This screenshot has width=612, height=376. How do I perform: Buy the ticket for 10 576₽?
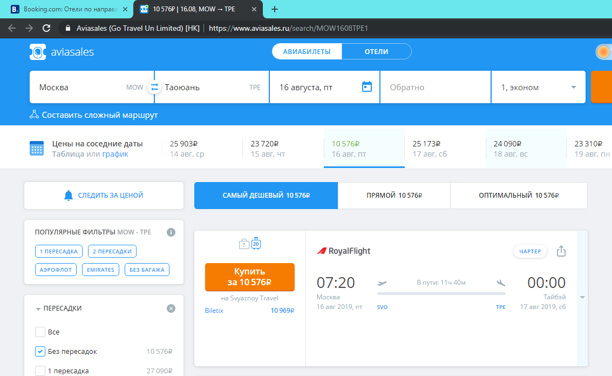coord(250,277)
